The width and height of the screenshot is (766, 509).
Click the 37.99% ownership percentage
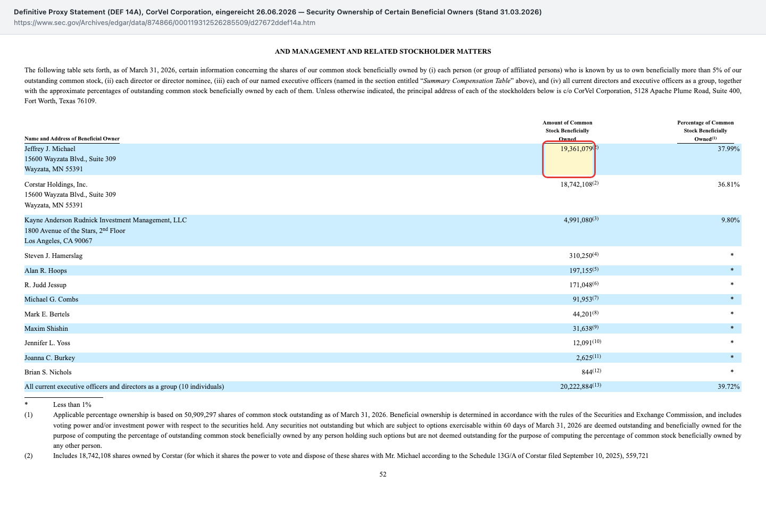[728, 149]
